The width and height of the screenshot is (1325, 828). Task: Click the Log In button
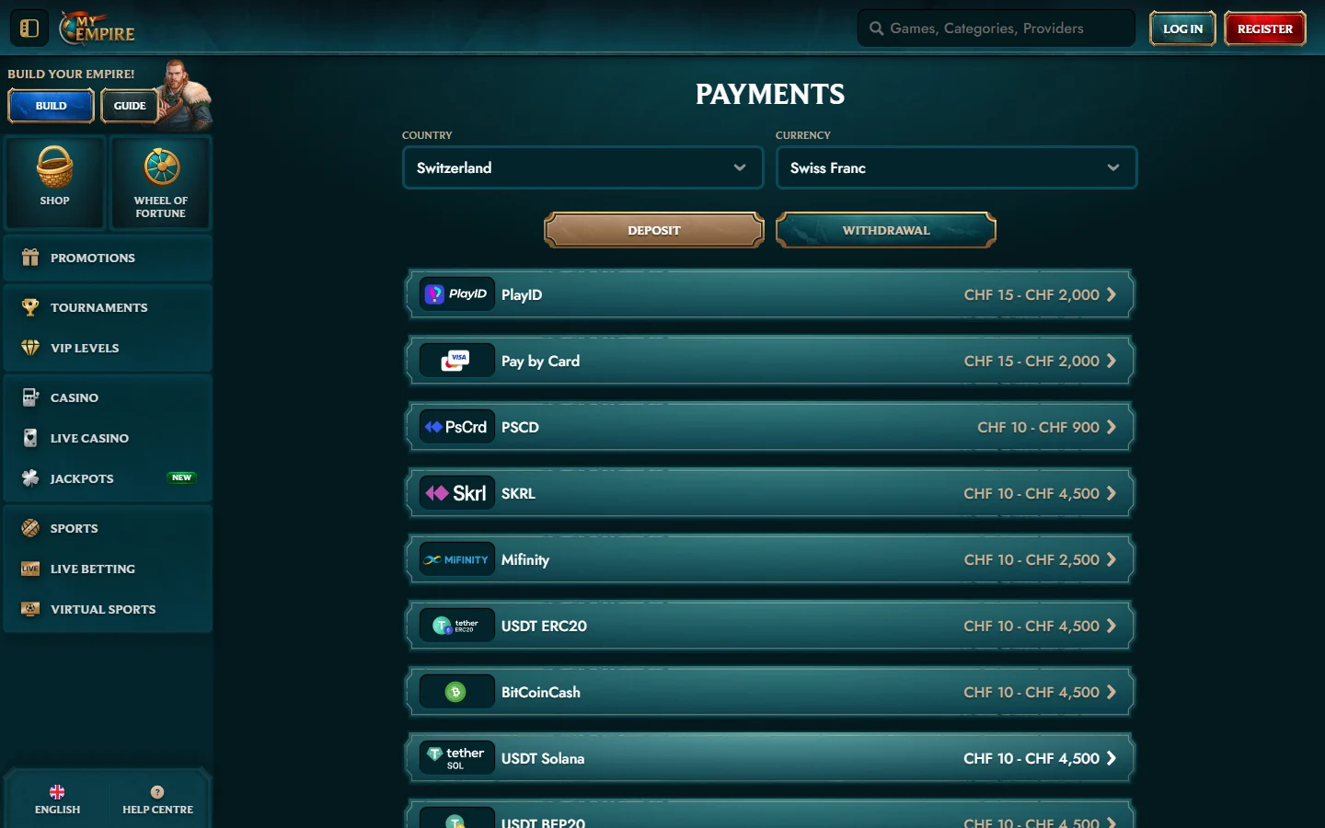(1182, 29)
